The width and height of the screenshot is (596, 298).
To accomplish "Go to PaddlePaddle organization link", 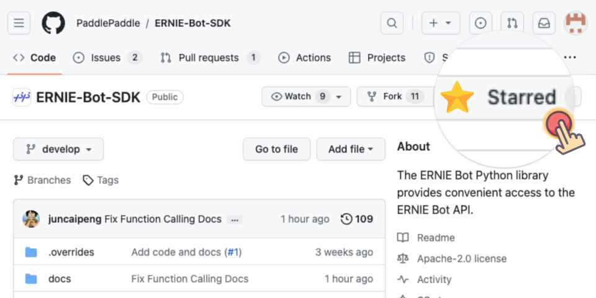I will 108,23.
